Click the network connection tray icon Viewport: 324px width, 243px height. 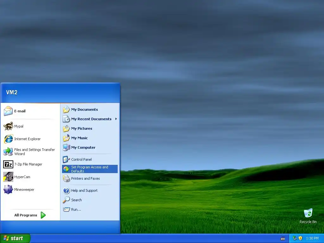295,238
